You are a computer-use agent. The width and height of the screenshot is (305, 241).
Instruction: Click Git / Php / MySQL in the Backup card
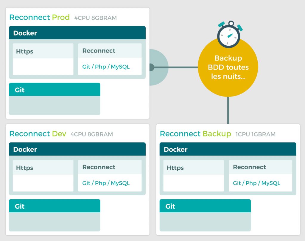[x=256, y=183]
